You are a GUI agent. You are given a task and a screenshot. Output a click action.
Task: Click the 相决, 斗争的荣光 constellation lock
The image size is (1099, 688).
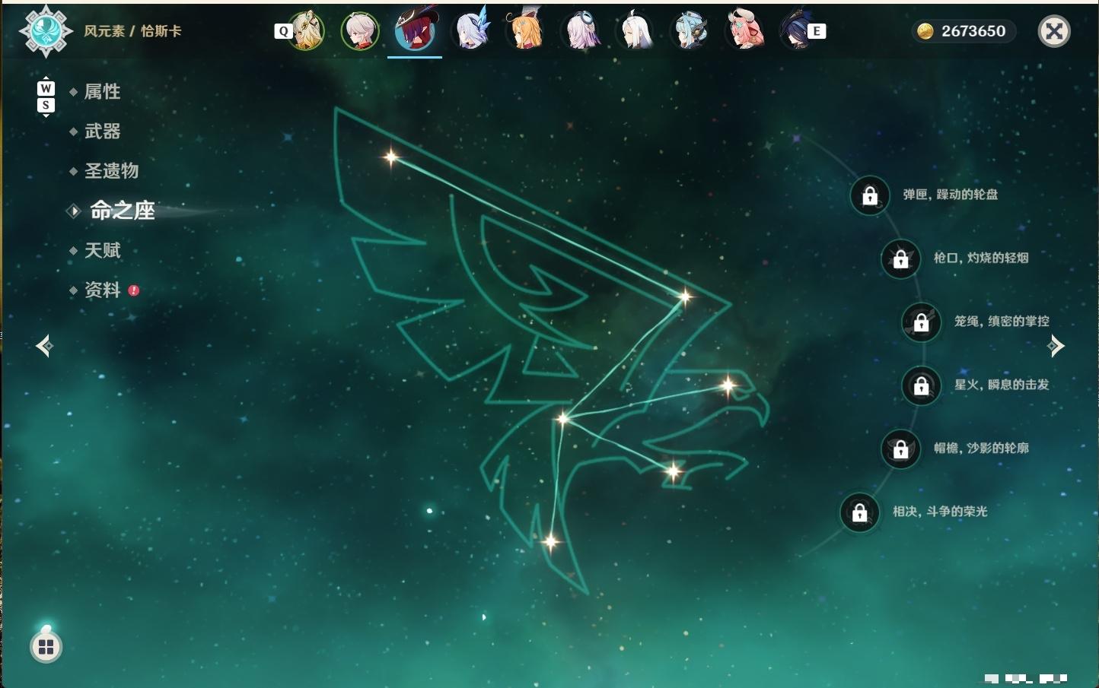point(859,512)
